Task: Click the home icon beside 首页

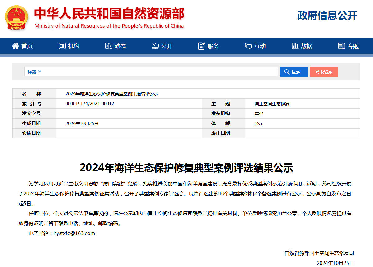Action: click(x=15, y=46)
